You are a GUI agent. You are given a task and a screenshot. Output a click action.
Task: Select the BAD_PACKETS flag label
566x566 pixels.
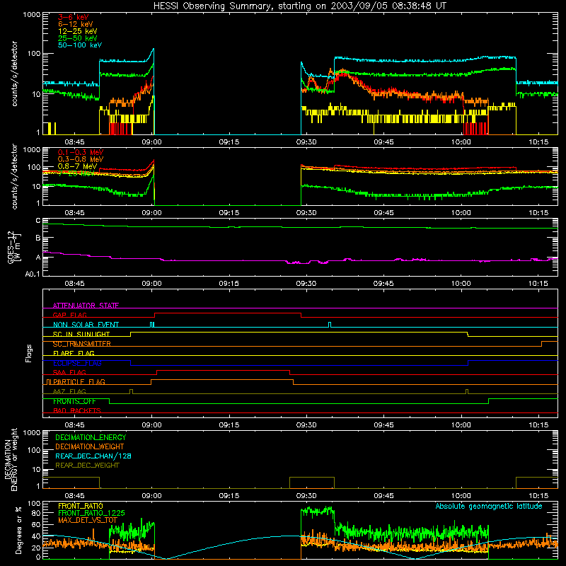point(77,410)
